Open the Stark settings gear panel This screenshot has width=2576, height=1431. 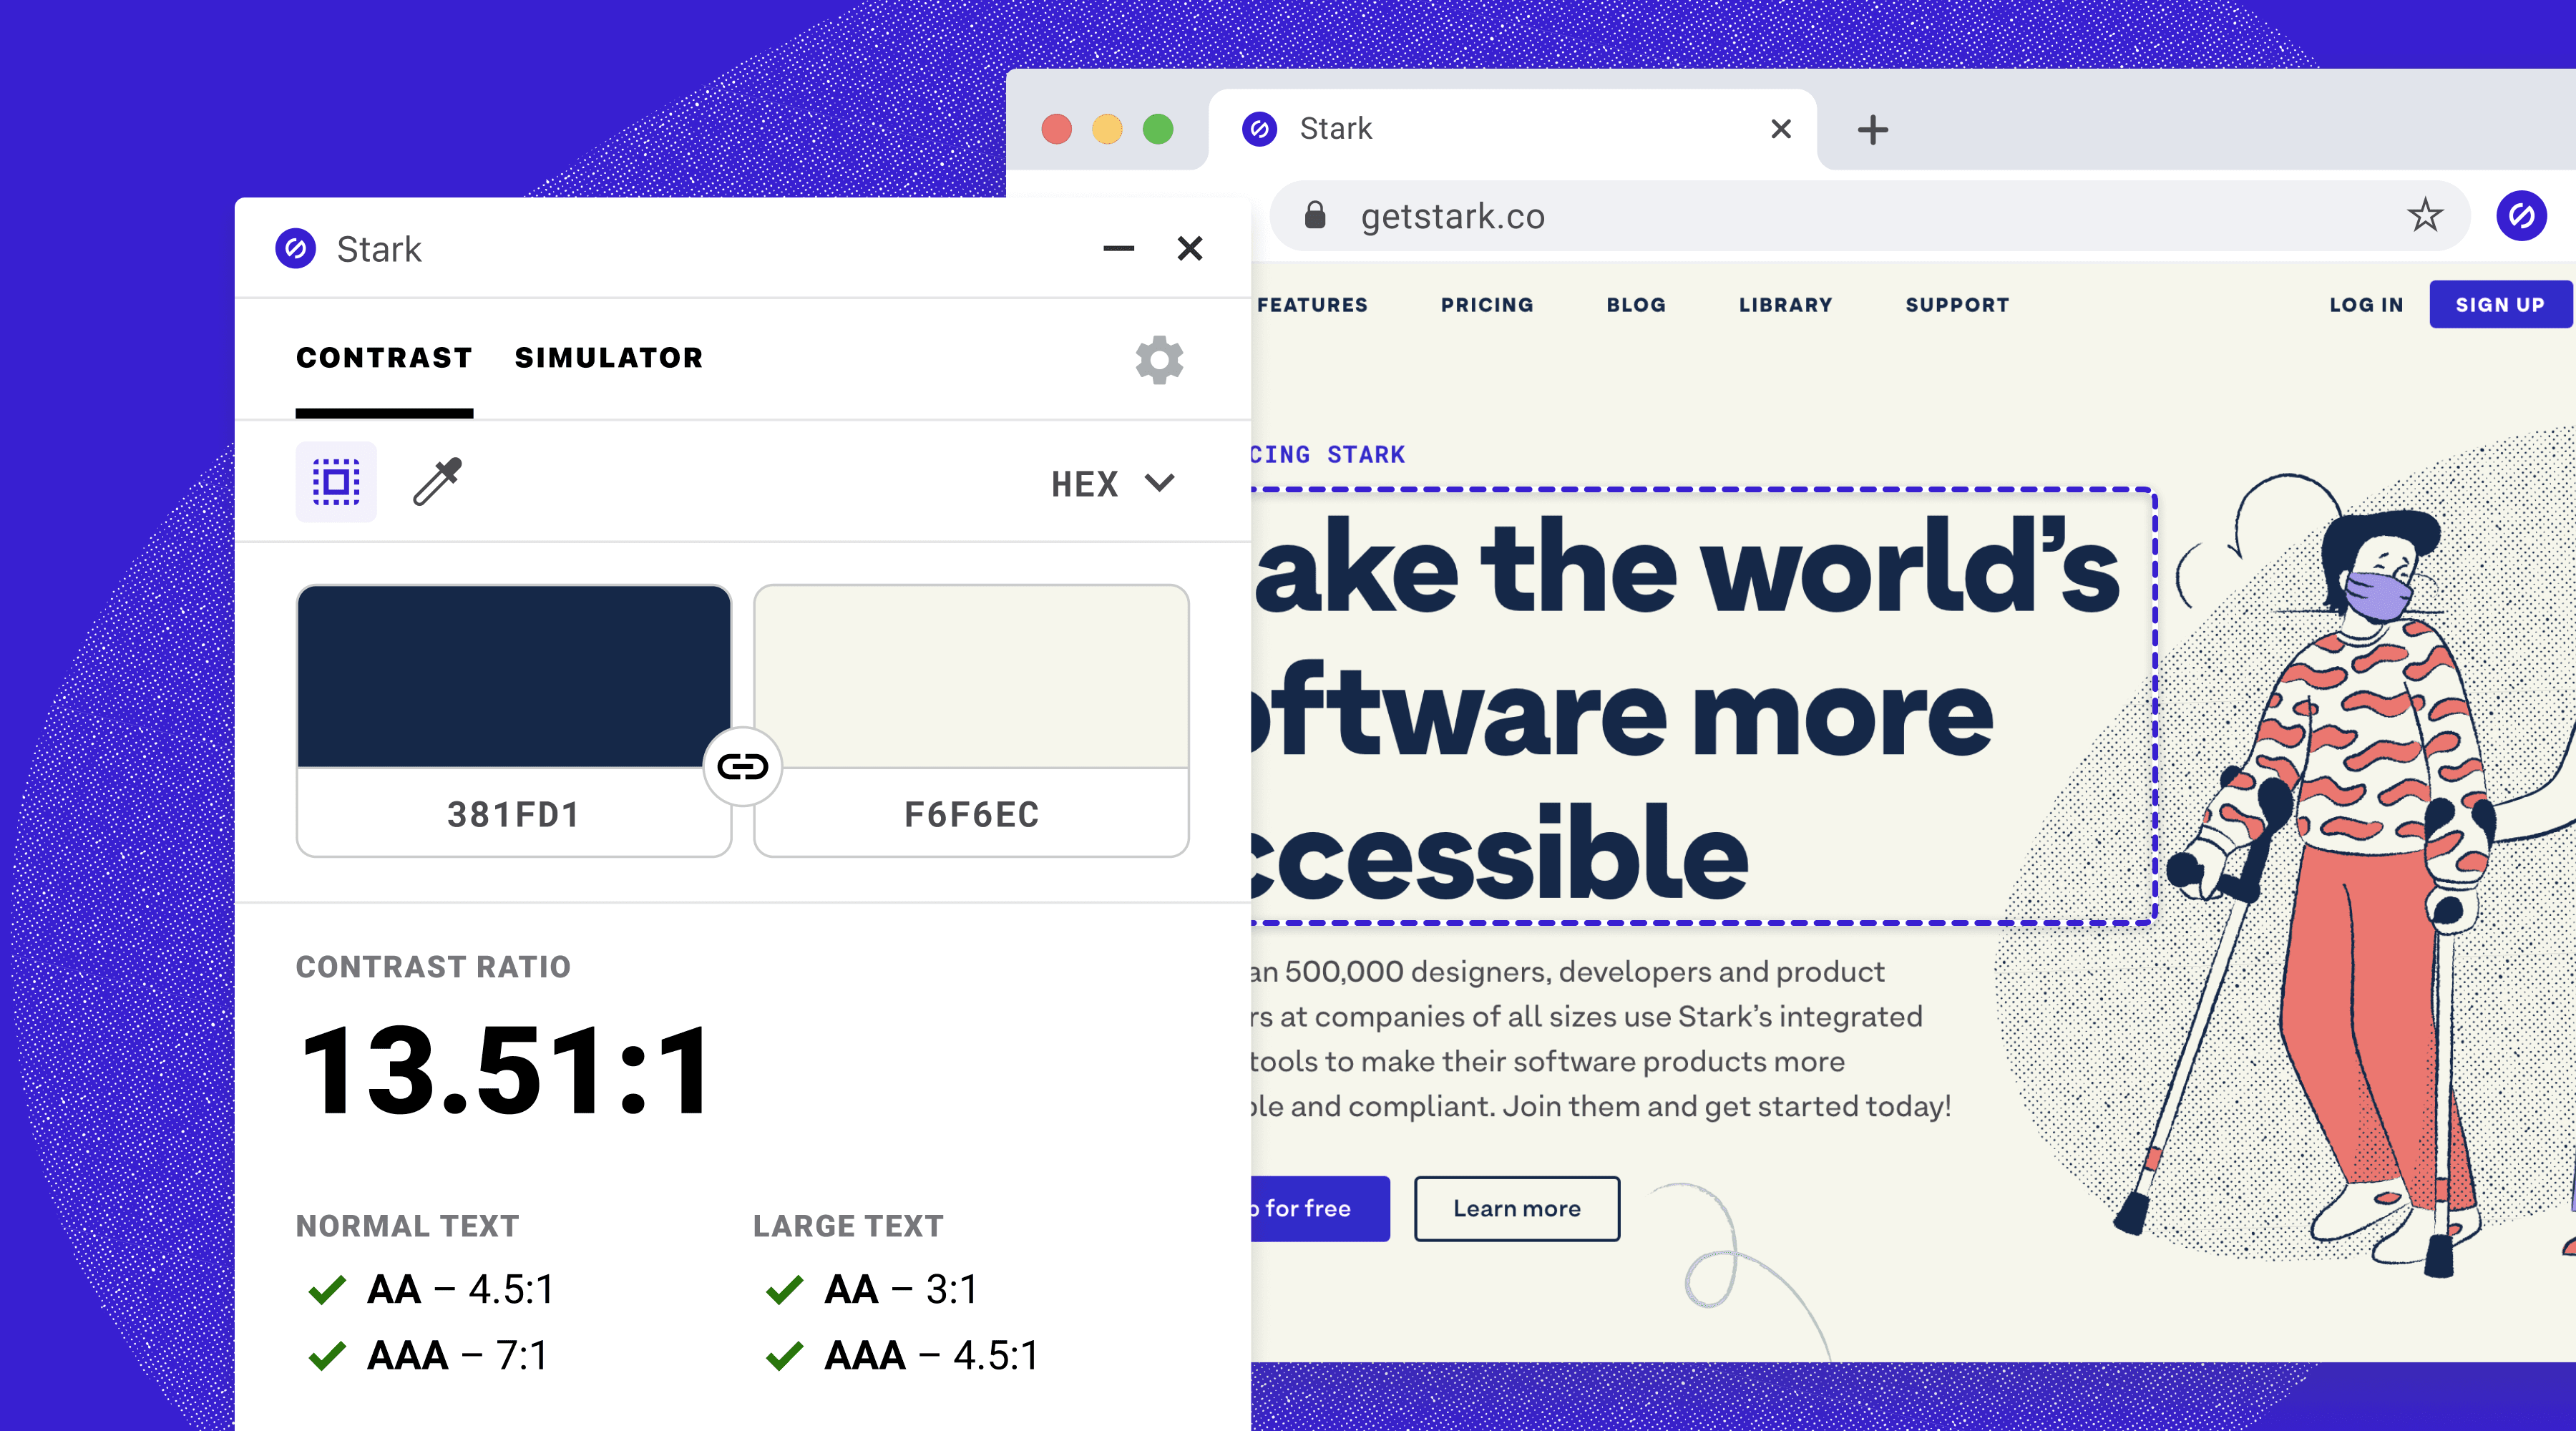[x=1161, y=359]
